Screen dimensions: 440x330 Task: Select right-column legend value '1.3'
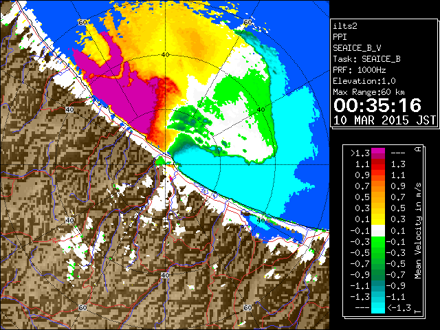(x=398, y=164)
